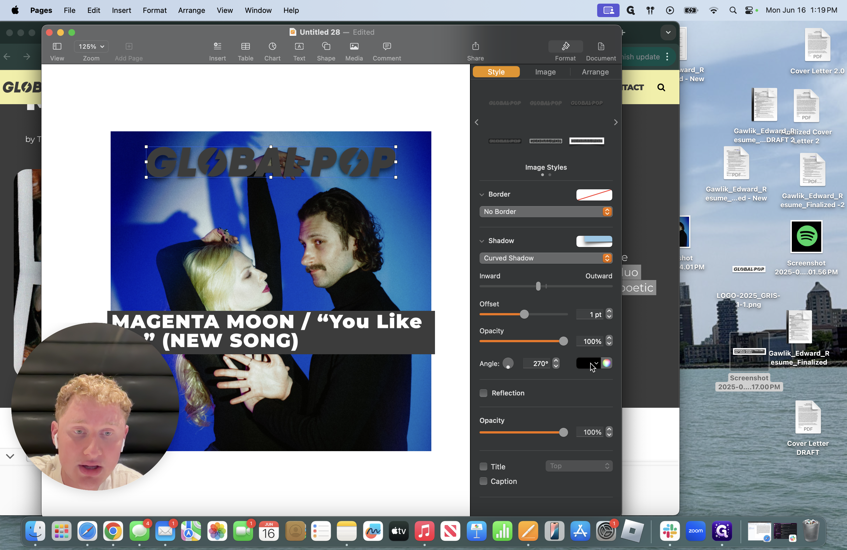This screenshot has height=550, width=847.
Task: Open the Document inspector icon
Action: [x=601, y=46]
